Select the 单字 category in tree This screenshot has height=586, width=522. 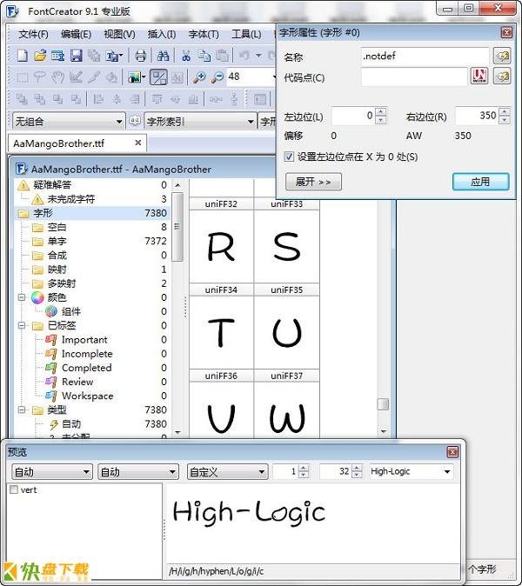57,242
